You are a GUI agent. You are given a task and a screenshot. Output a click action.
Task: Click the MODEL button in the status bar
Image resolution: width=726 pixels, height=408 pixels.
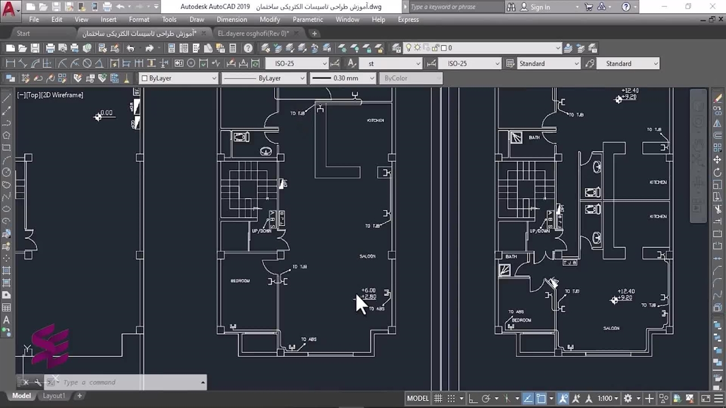[x=417, y=398]
